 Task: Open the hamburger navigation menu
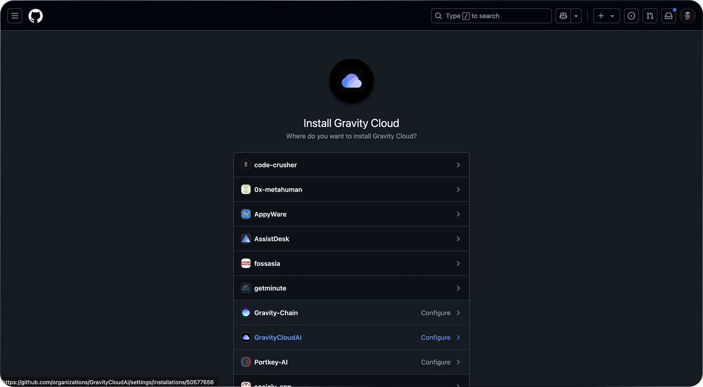pyautogui.click(x=15, y=16)
